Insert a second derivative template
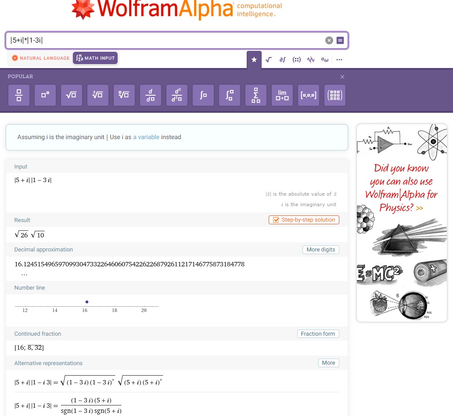Viewport: 453px width, 416px height. coord(177,95)
